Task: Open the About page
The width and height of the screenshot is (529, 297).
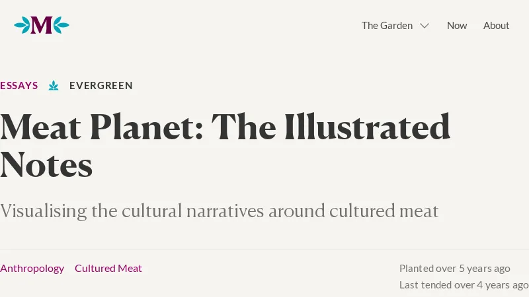Action: [x=496, y=26]
